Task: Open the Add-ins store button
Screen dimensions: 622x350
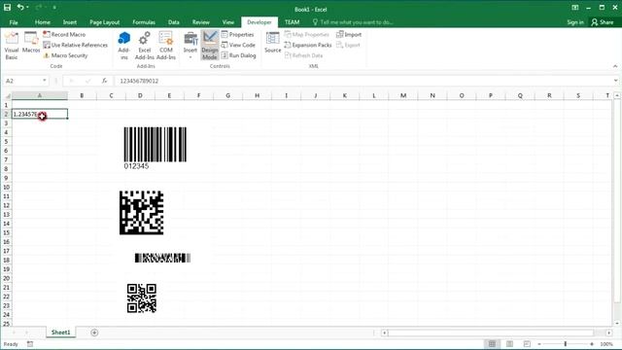Action: tap(123, 46)
